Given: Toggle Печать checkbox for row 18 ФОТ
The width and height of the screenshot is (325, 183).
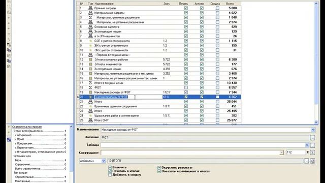Looking at the screenshot, I should pos(186,87).
